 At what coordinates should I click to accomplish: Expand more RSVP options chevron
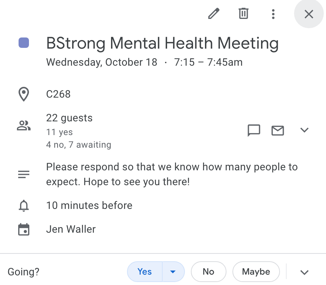coord(304,272)
